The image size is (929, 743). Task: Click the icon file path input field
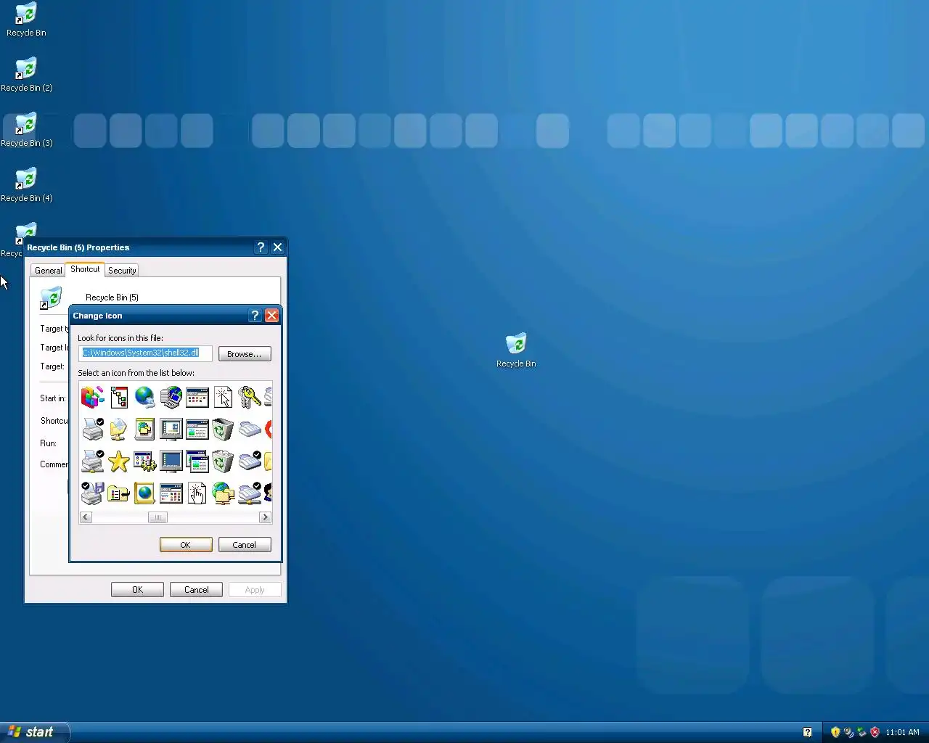[145, 353]
